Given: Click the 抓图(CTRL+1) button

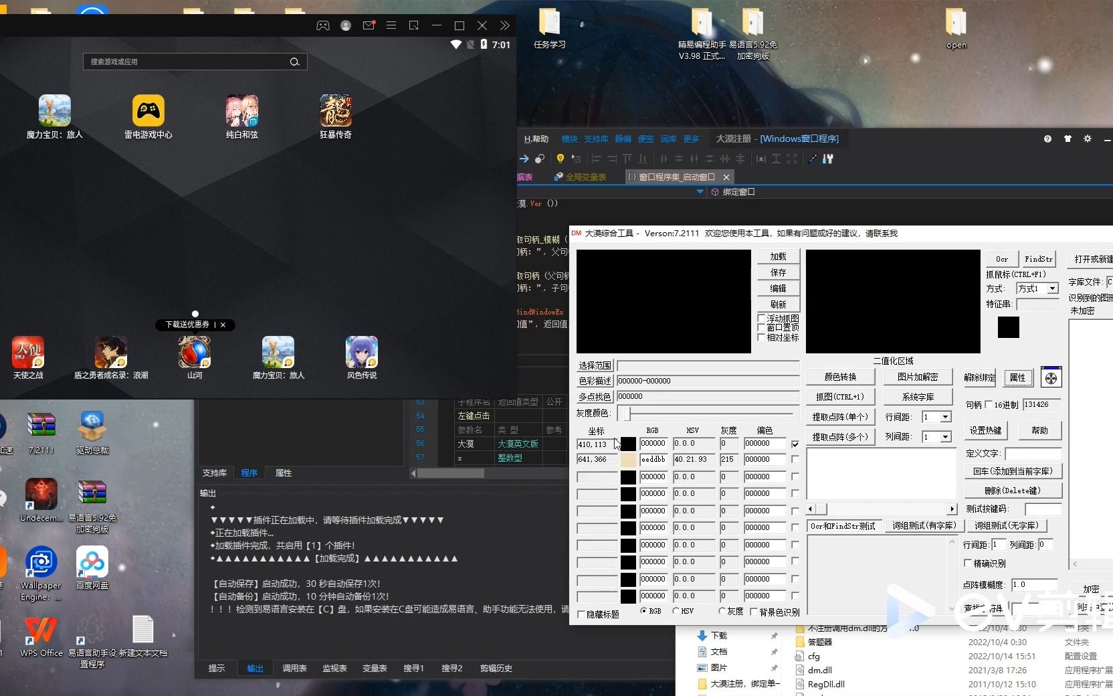Looking at the screenshot, I should click(840, 397).
